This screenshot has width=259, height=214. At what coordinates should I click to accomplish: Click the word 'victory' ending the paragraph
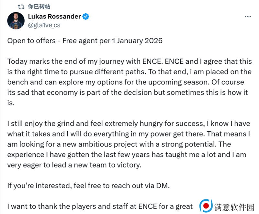(128, 165)
